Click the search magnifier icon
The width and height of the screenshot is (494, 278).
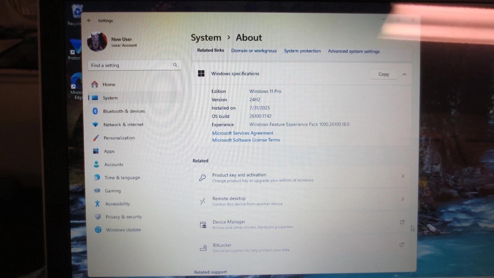175,65
